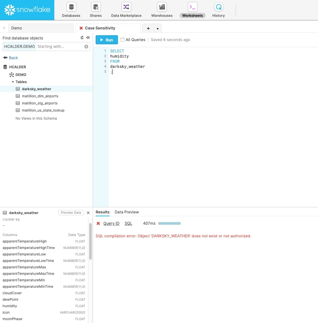Close the Case Sensitivity worksheet tab
The image size is (318, 323).
click(81, 28)
